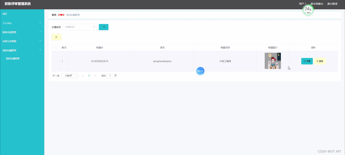345x155 pixels.
Task: Tick the select-all checkbox in the table header
Action: [x=56, y=48]
